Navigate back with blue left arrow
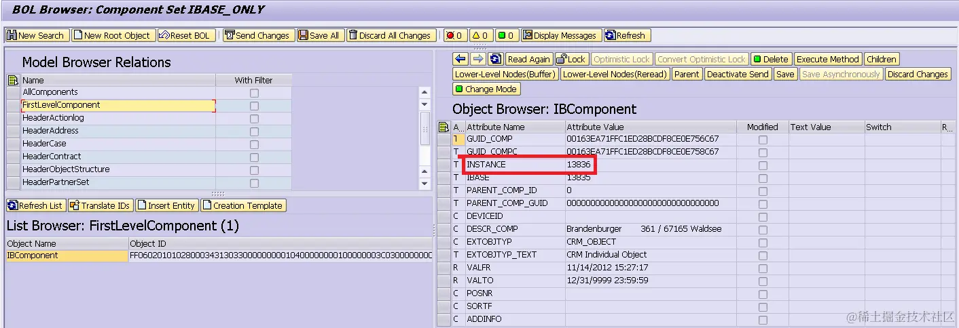Viewport: 959px width, 328px height. (x=460, y=59)
